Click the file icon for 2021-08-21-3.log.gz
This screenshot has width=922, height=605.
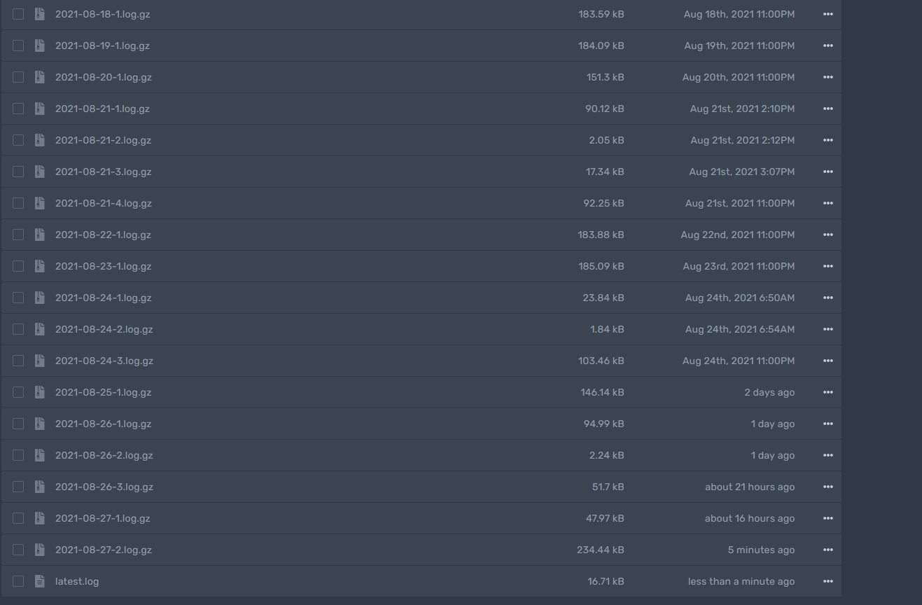click(x=39, y=172)
